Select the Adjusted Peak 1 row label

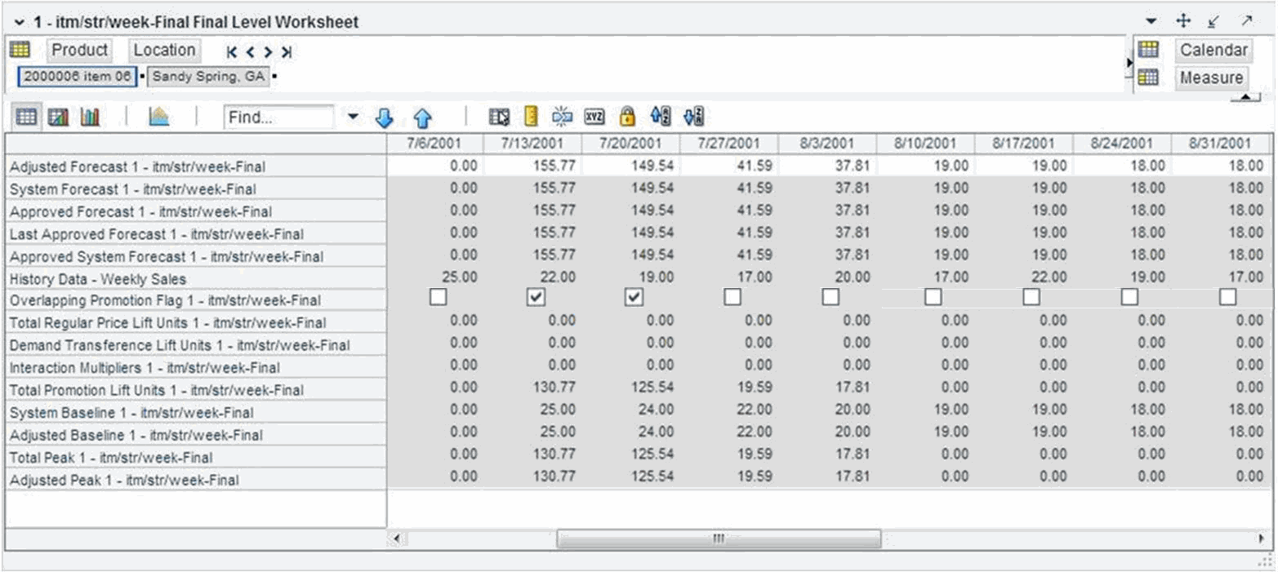point(195,480)
